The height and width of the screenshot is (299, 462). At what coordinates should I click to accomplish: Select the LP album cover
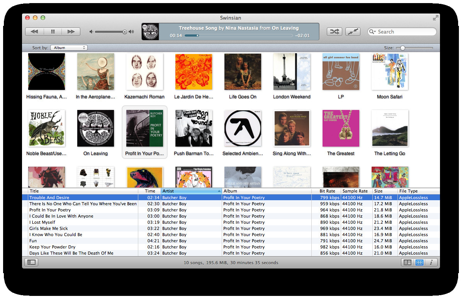coord(341,71)
